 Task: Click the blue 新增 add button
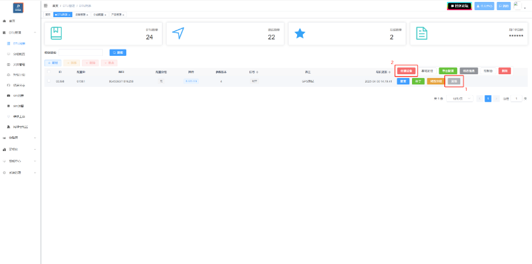point(53,63)
